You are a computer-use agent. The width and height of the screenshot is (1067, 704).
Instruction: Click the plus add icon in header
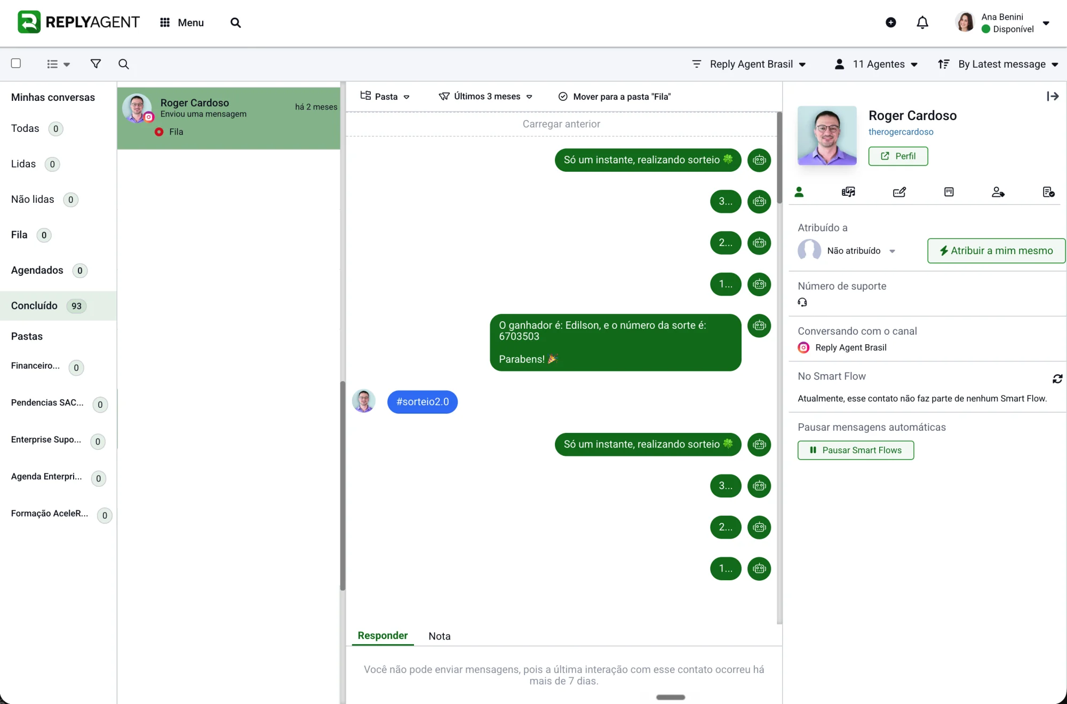click(890, 22)
